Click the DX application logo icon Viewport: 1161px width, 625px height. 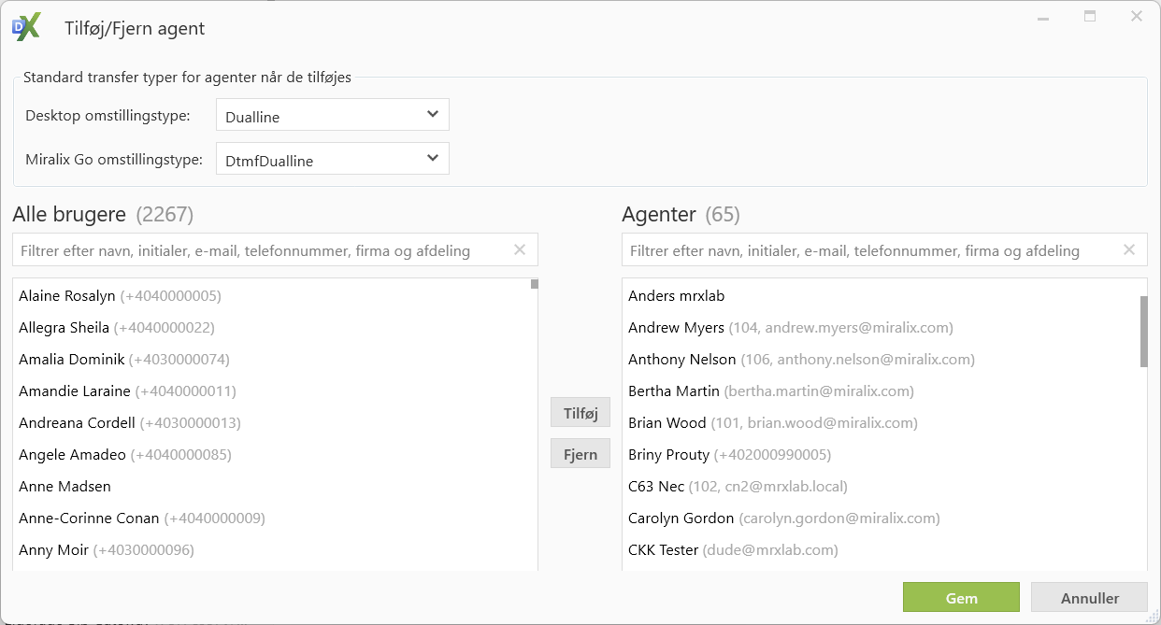26,27
